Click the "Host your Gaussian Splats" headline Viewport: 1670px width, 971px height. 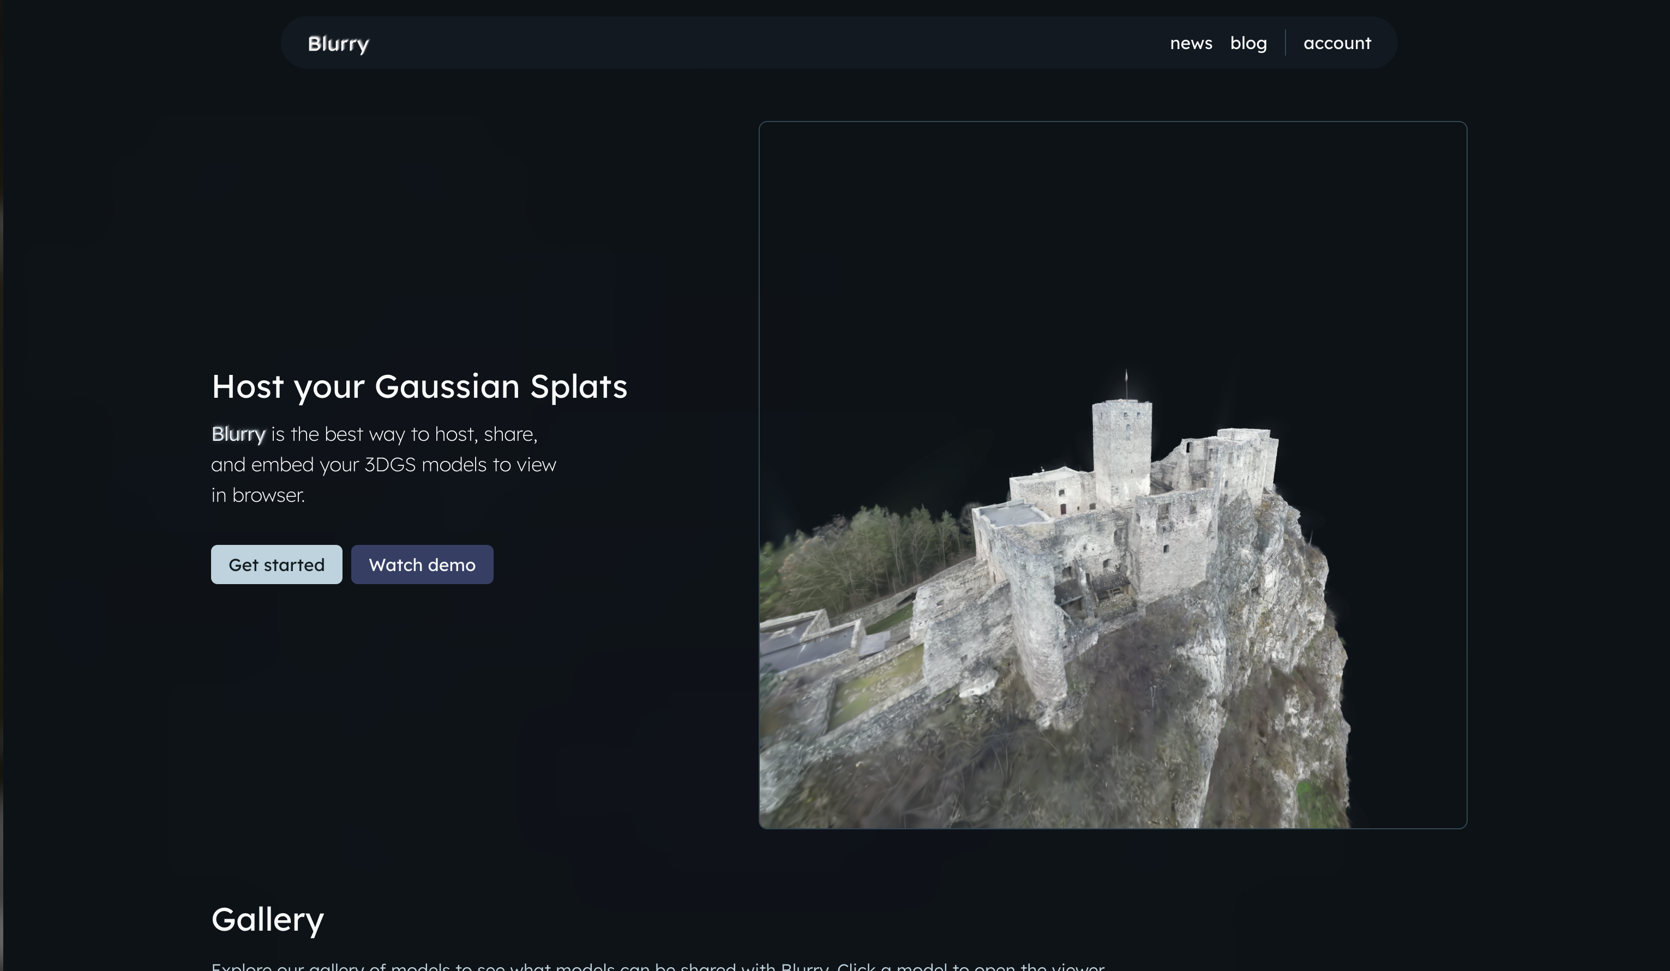tap(419, 386)
